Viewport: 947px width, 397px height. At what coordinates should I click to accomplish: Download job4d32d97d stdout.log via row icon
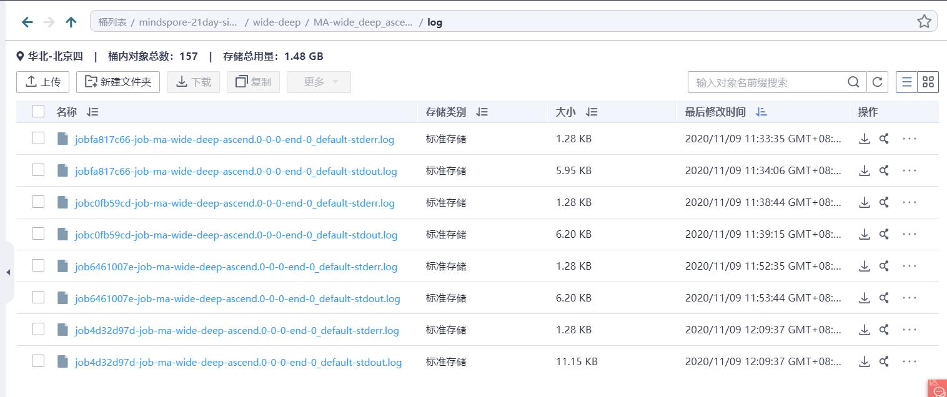(x=865, y=362)
